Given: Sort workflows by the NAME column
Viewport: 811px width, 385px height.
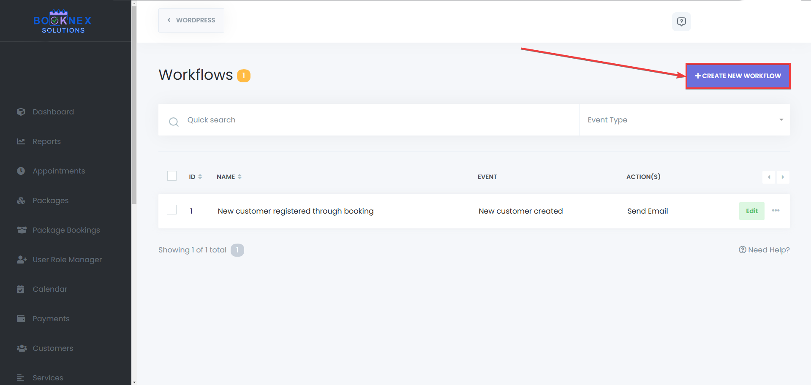Looking at the screenshot, I should (x=229, y=176).
